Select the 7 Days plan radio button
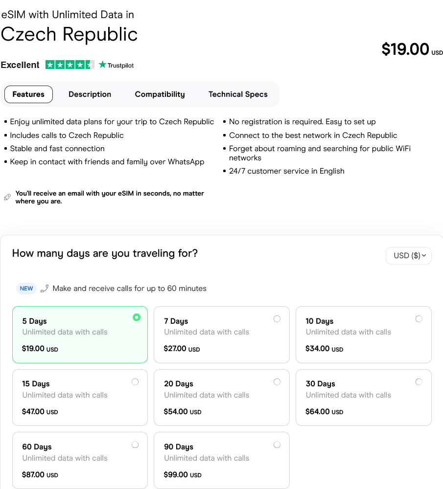Image resolution: width=443 pixels, height=489 pixels. coord(277,319)
